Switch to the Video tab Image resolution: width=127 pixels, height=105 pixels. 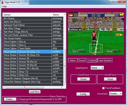pyautogui.click(x=73, y=60)
